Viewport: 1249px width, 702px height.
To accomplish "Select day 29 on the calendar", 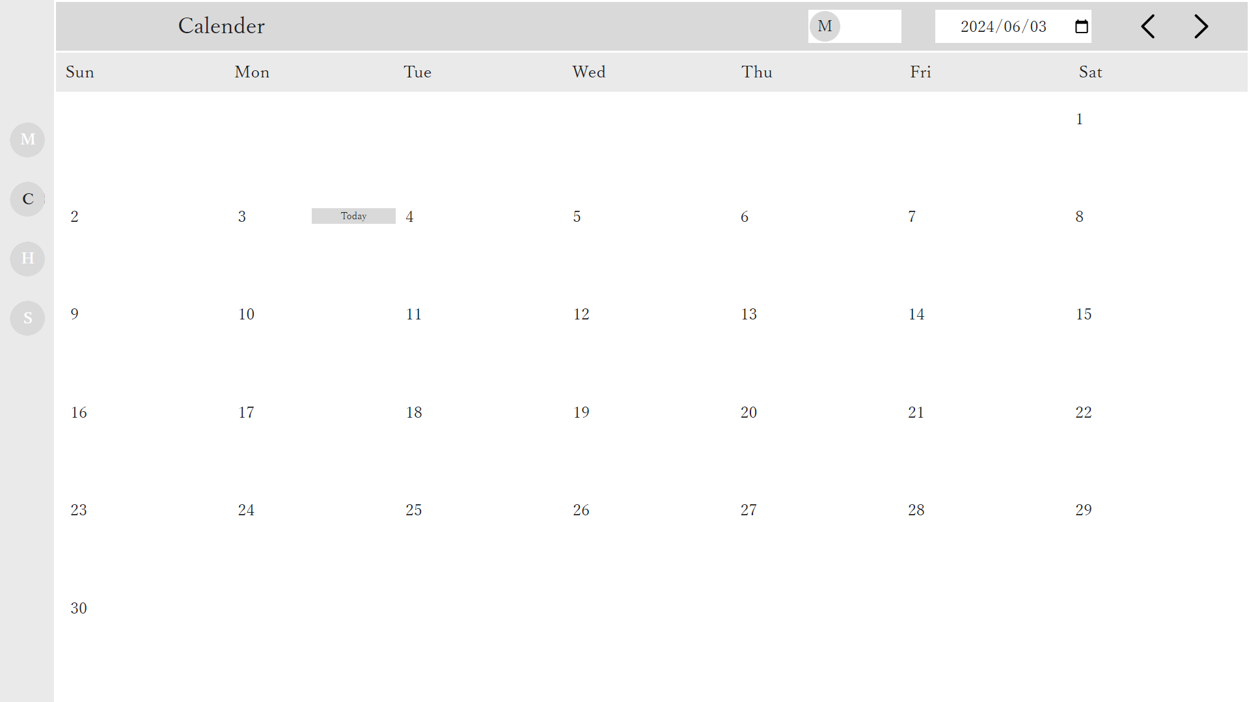I will click(x=1083, y=510).
